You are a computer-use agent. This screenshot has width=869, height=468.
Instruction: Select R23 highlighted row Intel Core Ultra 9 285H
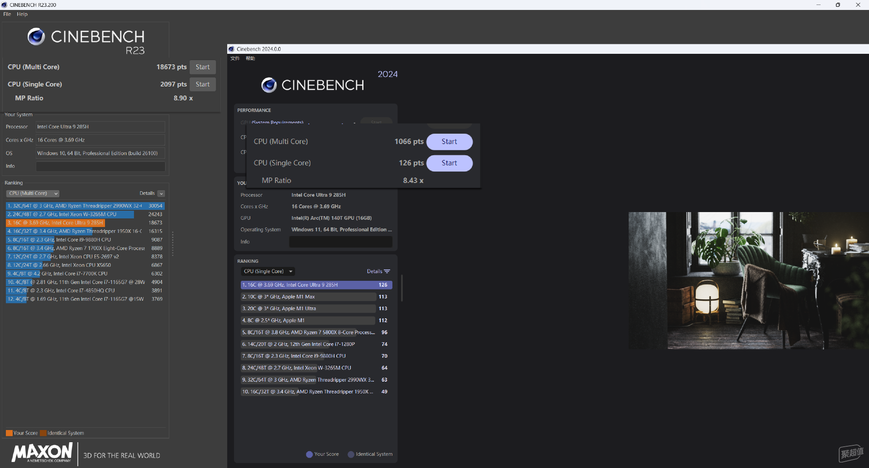pos(85,223)
